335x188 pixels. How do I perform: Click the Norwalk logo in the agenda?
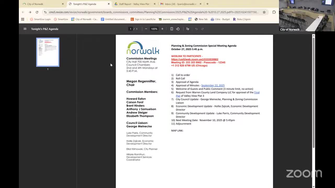click(x=143, y=48)
